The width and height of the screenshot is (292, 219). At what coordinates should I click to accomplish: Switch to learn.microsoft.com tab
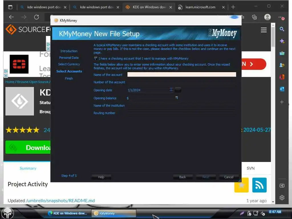[x=200, y=7]
